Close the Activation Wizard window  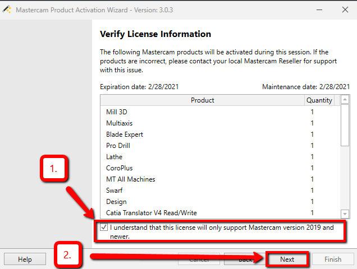345,10
